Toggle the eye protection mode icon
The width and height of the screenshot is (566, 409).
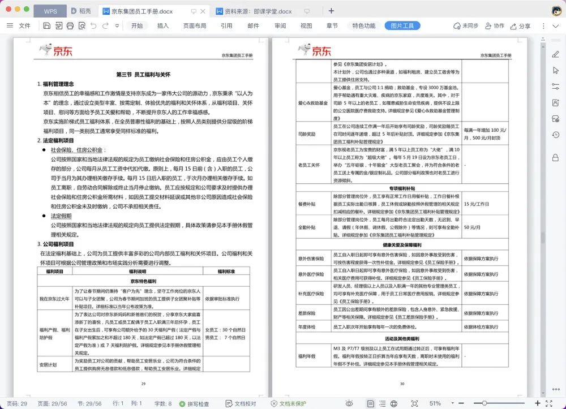349,403
